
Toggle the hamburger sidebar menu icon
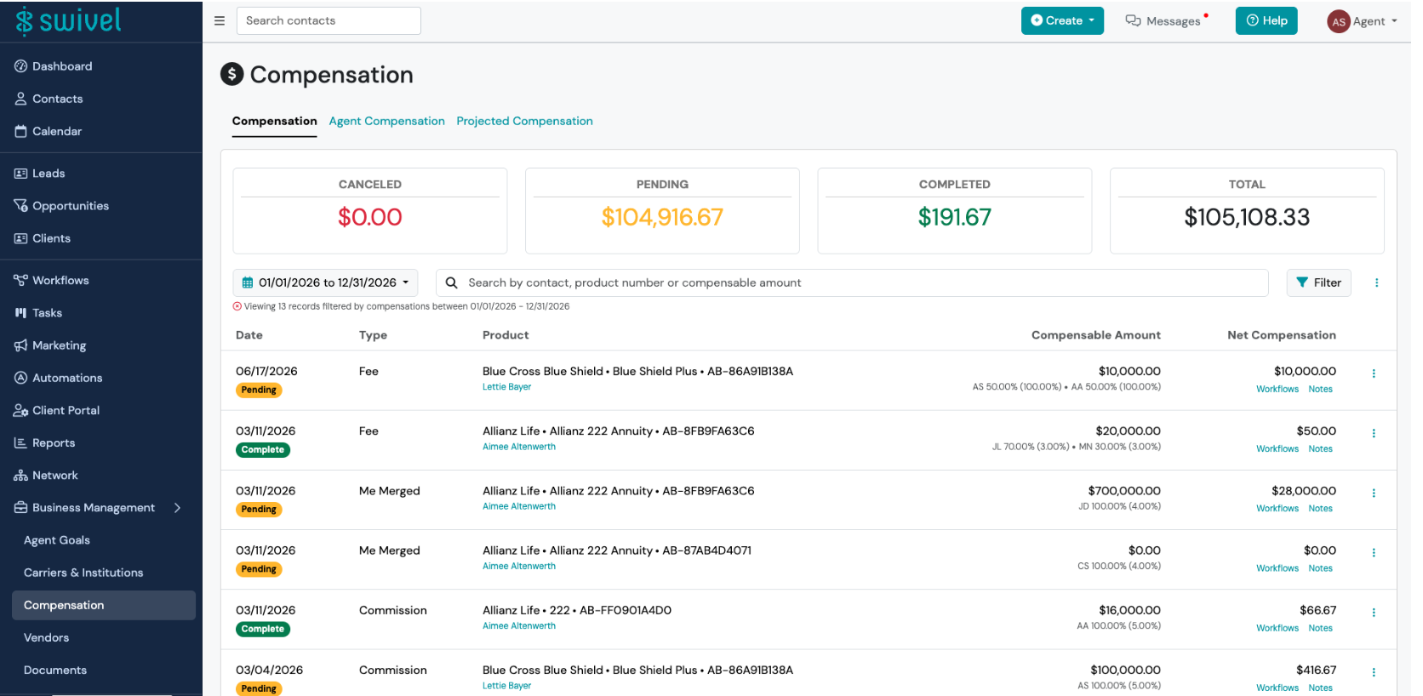(220, 21)
